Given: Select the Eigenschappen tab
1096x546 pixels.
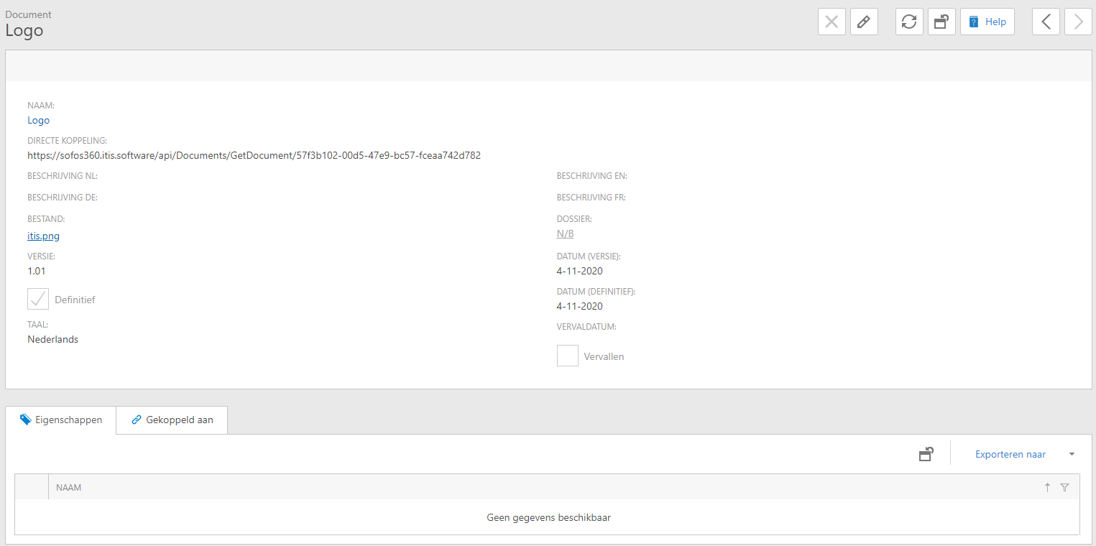Looking at the screenshot, I should tap(61, 420).
